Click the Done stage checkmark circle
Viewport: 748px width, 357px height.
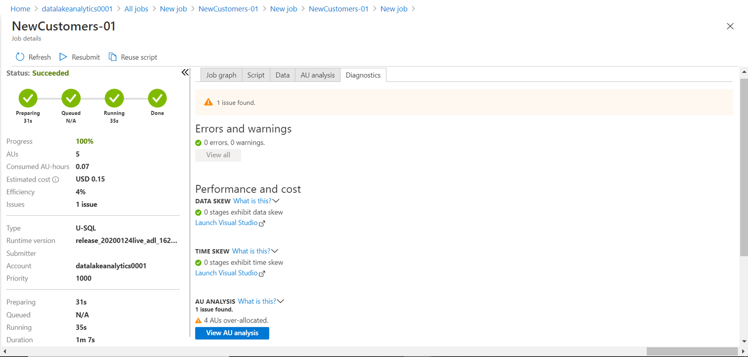coord(157,98)
